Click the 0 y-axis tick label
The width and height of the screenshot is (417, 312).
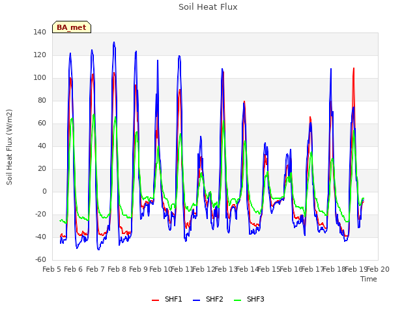click(44, 192)
